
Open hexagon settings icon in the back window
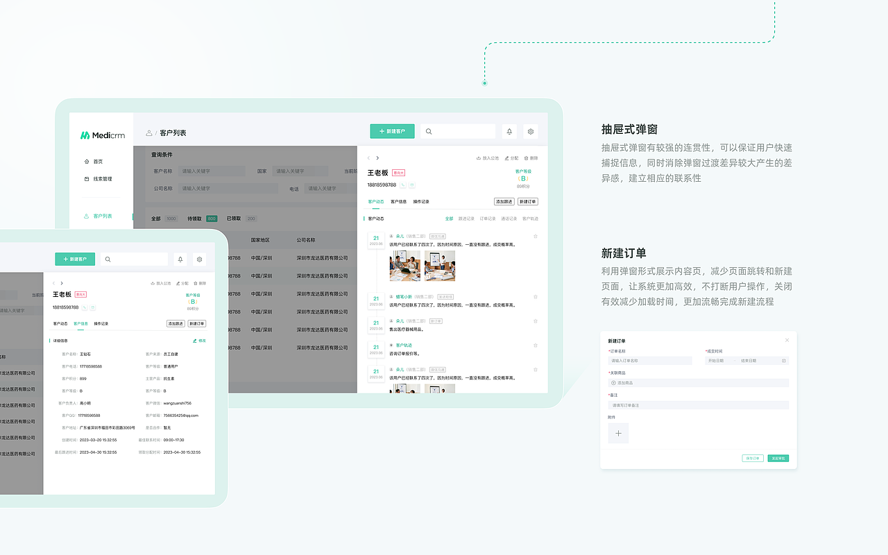531,131
